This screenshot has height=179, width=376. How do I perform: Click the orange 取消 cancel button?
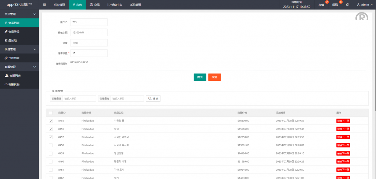214,77
